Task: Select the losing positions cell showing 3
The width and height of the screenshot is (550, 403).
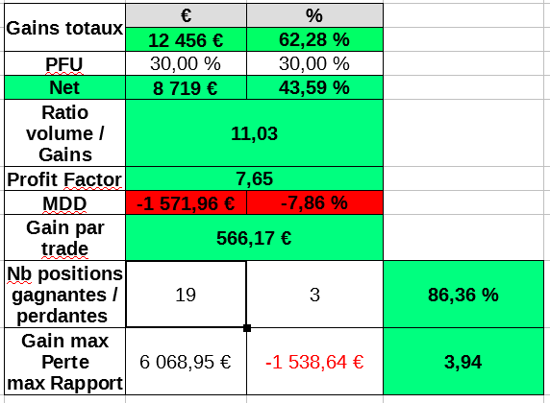Action: point(314,295)
